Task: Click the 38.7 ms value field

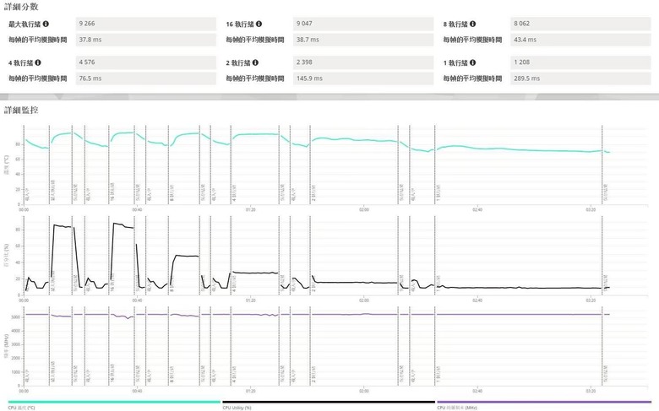Action: tap(363, 40)
